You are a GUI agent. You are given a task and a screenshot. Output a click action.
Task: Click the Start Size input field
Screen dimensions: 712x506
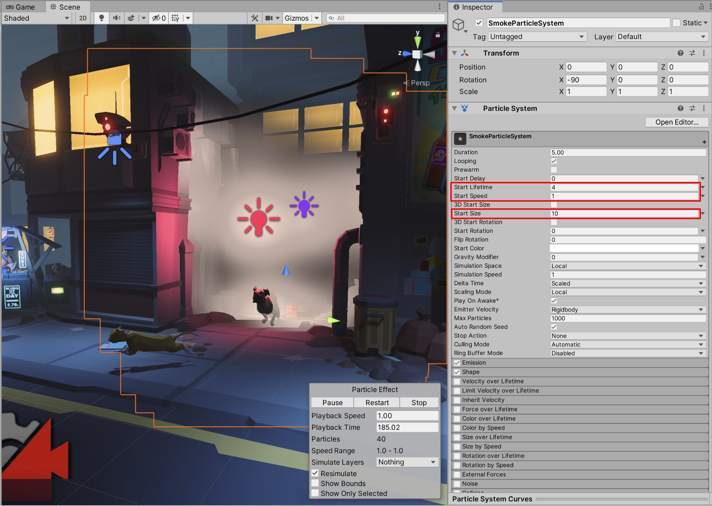click(x=624, y=214)
